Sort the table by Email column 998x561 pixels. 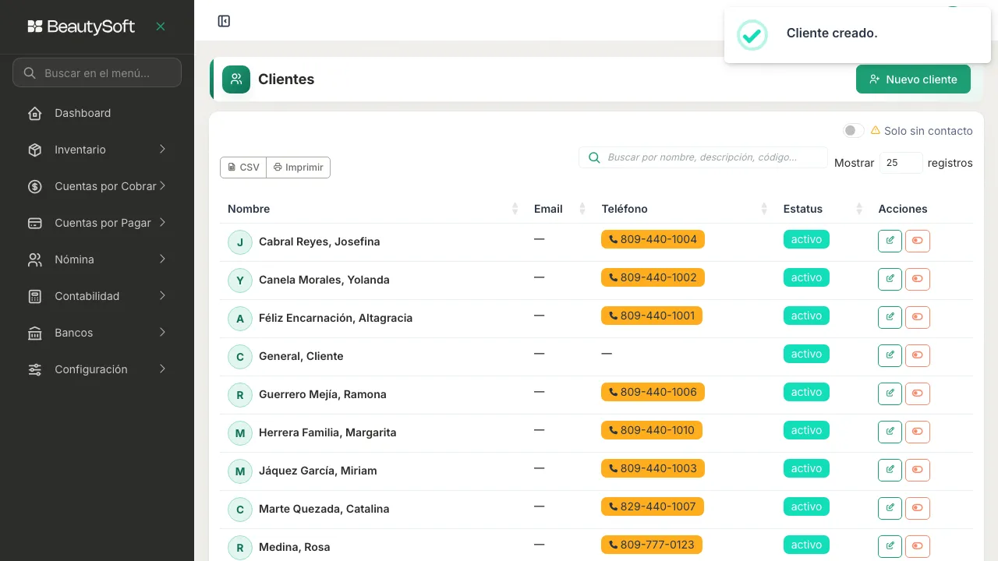[x=560, y=209]
